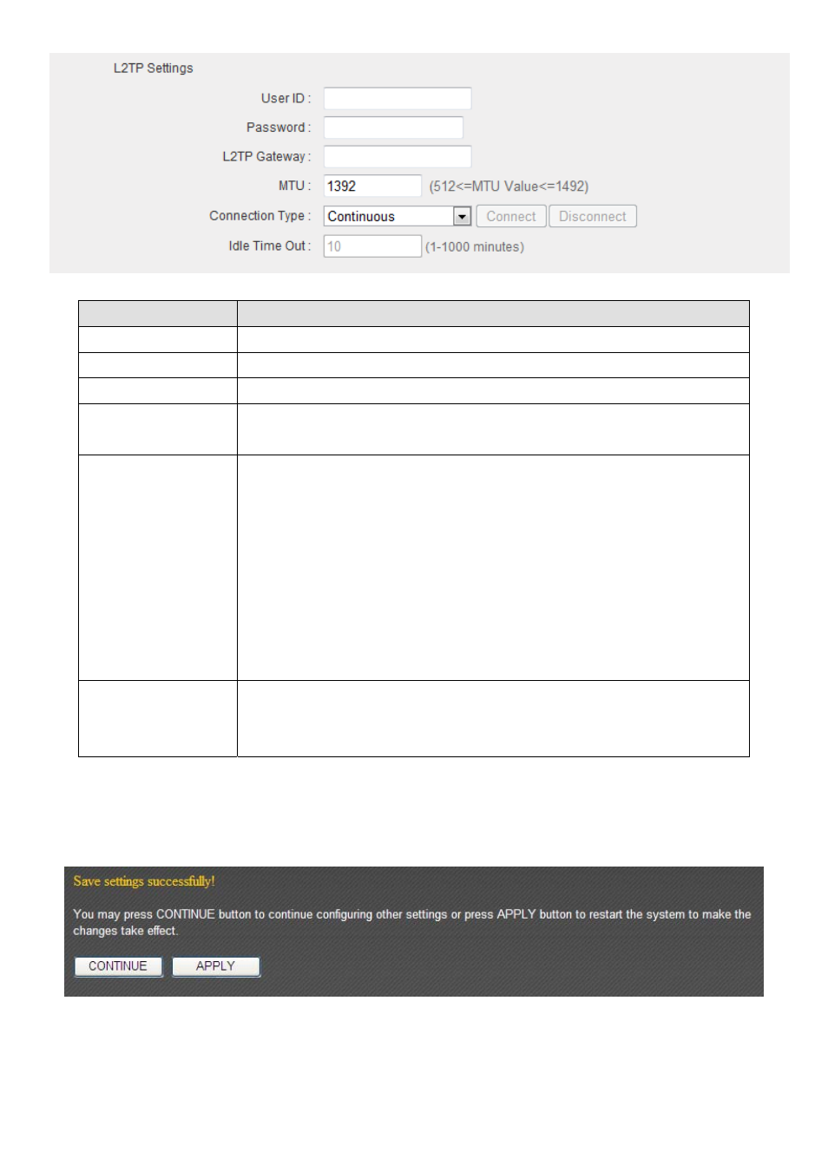Click the 'L2TP Settings' heading text

pyautogui.click(x=153, y=68)
